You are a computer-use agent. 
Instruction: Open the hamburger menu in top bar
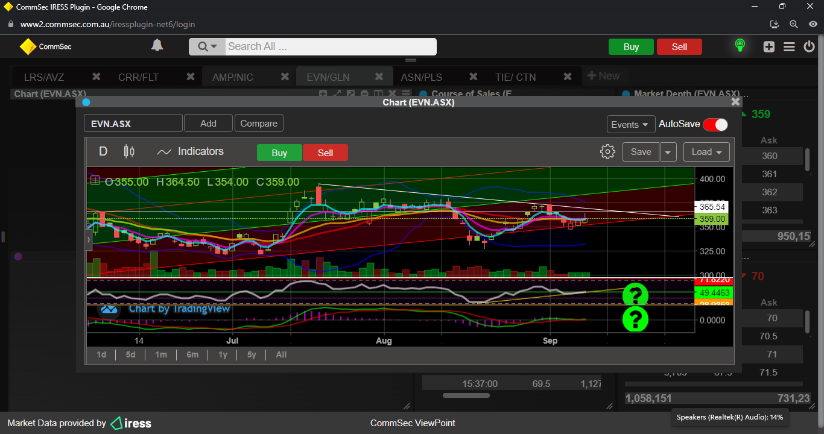788,46
